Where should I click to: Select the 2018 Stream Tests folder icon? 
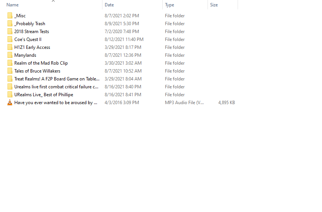[x=10, y=31]
